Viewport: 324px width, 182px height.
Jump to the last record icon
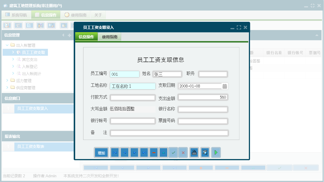pos(144,152)
